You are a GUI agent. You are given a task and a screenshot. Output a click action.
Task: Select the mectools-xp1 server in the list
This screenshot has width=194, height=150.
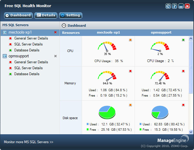point(30,32)
